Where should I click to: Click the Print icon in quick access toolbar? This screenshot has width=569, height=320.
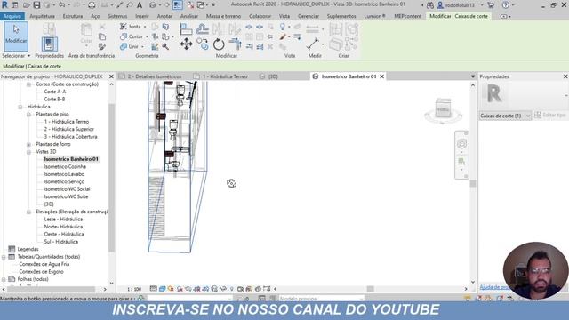click(x=92, y=5)
